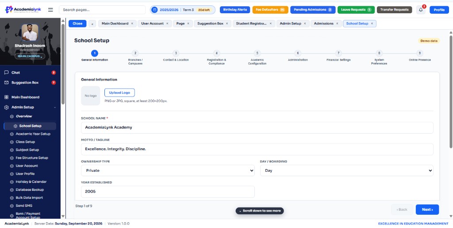Open Holiday & Calendar in sidebar
This screenshot has width=453, height=228.
(31, 182)
